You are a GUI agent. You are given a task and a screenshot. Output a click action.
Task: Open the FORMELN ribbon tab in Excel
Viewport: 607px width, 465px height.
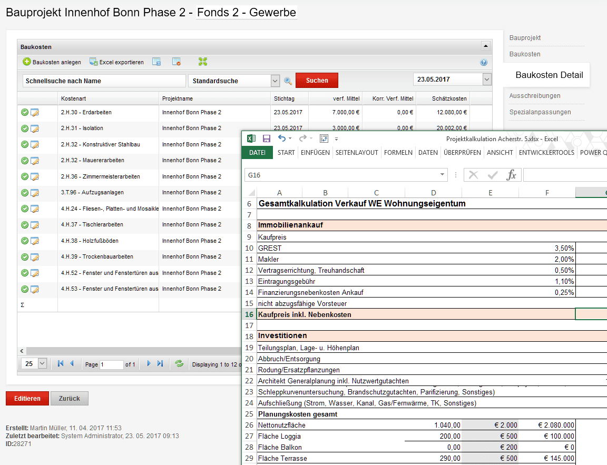coord(398,153)
